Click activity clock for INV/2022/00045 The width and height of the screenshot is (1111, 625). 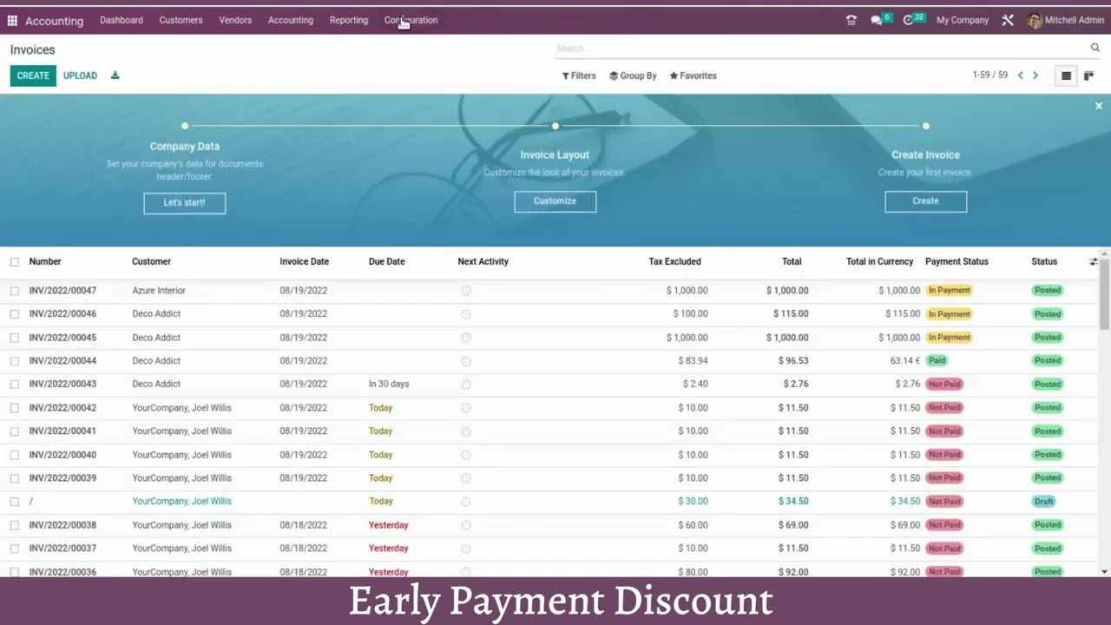pos(466,338)
